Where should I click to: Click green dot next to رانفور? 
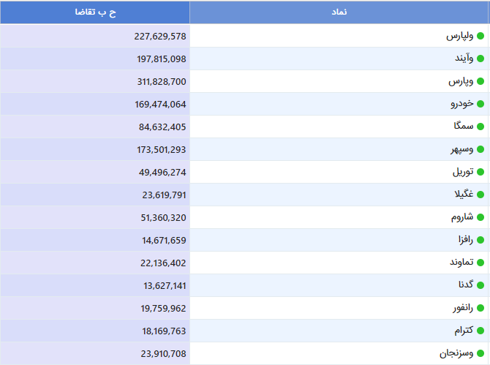pyautogui.click(x=480, y=308)
